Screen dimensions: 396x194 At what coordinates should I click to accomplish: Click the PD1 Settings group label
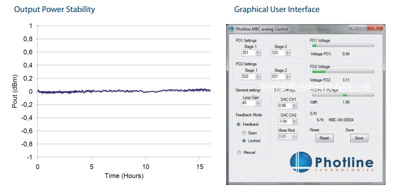coord(246,40)
